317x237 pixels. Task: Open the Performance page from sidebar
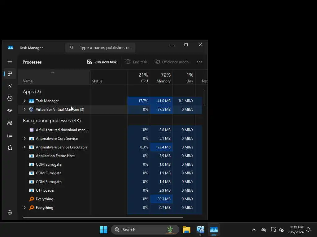10,86
